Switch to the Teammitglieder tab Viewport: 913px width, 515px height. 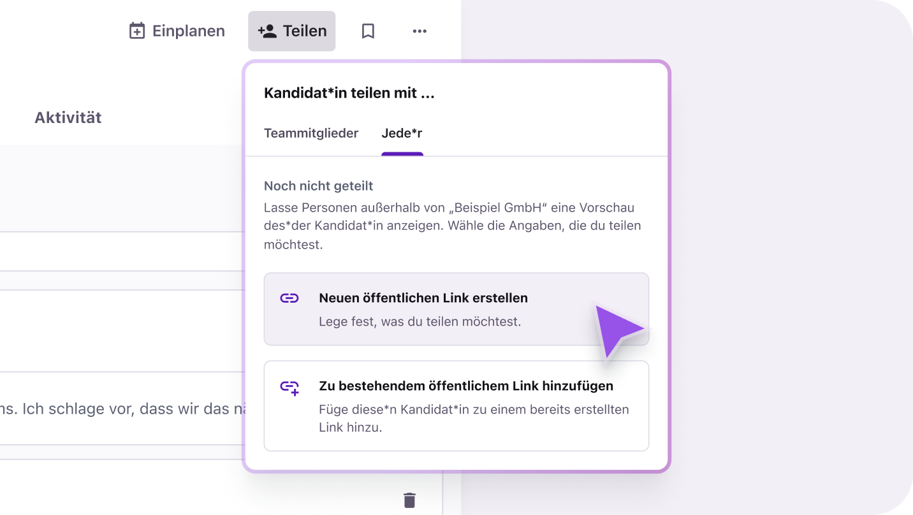pos(311,133)
